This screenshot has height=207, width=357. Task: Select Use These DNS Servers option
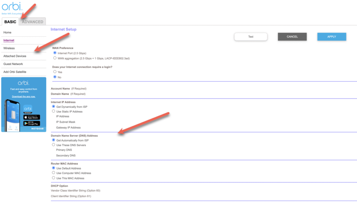54,145
